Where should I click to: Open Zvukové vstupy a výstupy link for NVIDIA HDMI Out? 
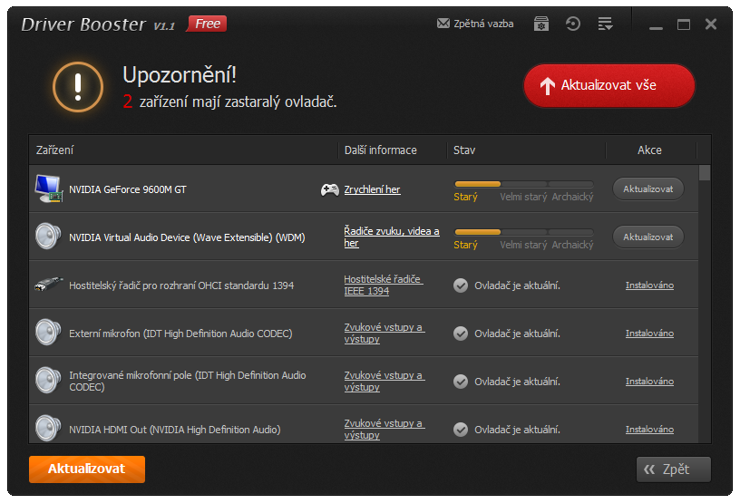(385, 429)
